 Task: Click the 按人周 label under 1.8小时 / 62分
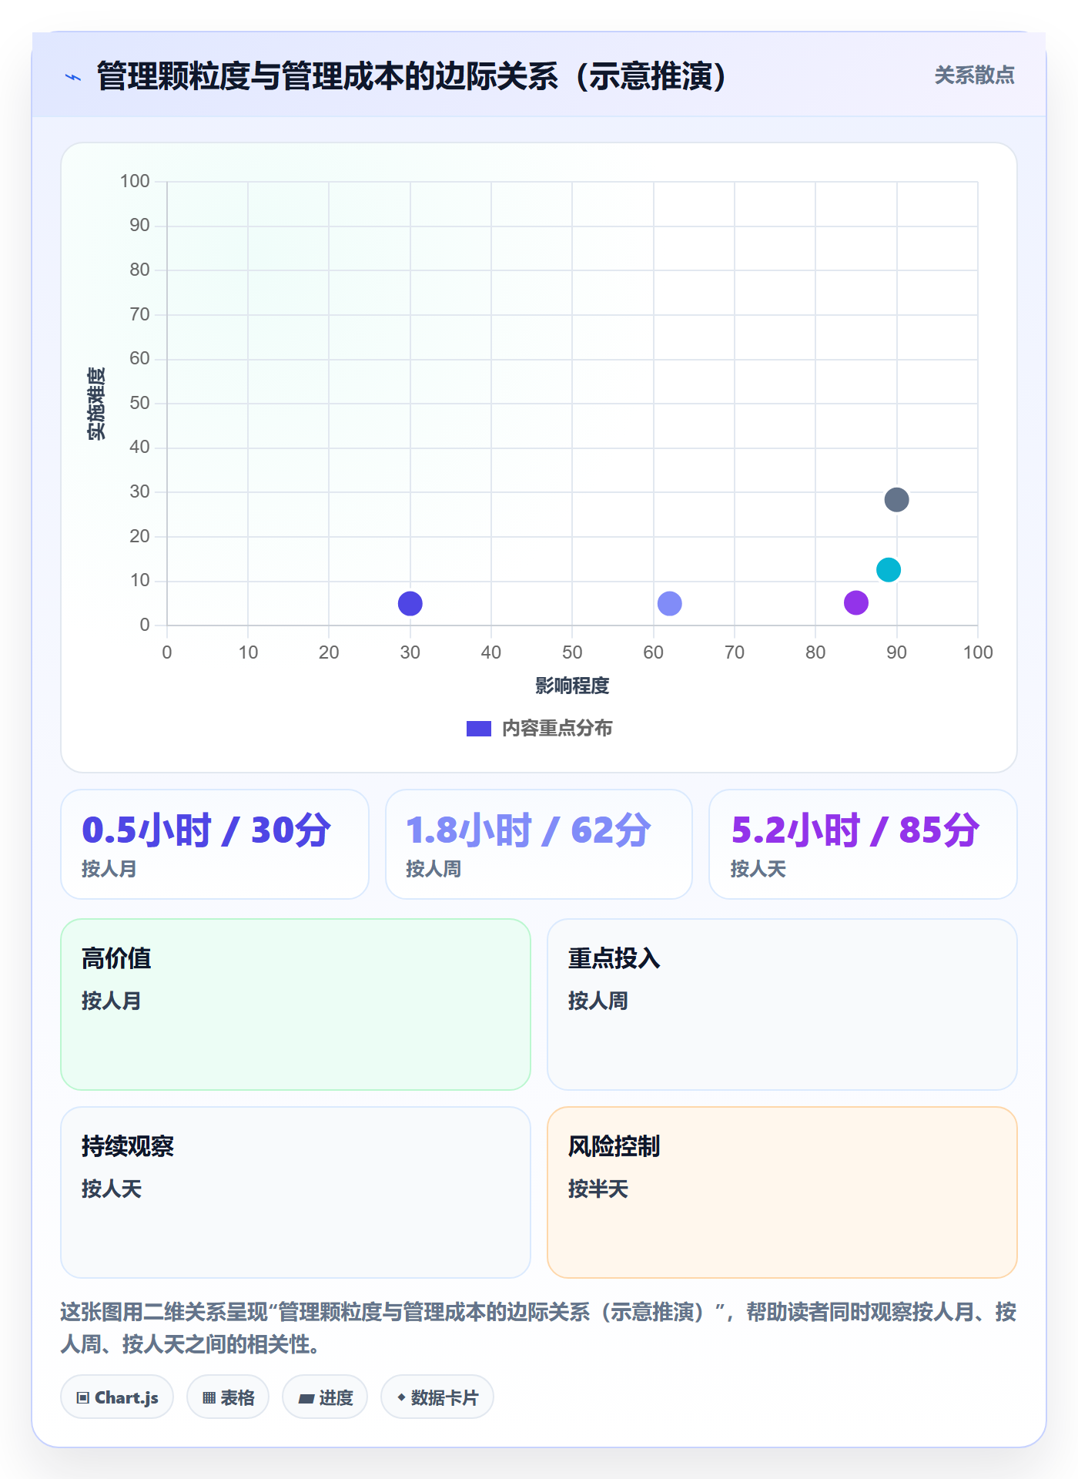tap(434, 869)
